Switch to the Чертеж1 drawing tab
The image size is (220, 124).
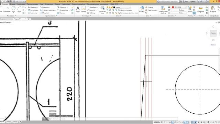point(18,19)
